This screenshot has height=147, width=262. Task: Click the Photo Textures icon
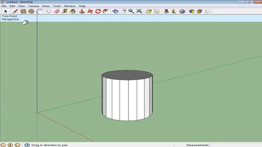click(174, 11)
